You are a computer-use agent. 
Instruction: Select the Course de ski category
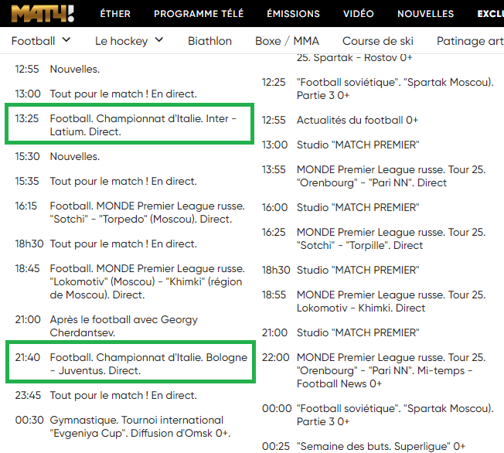(x=378, y=41)
